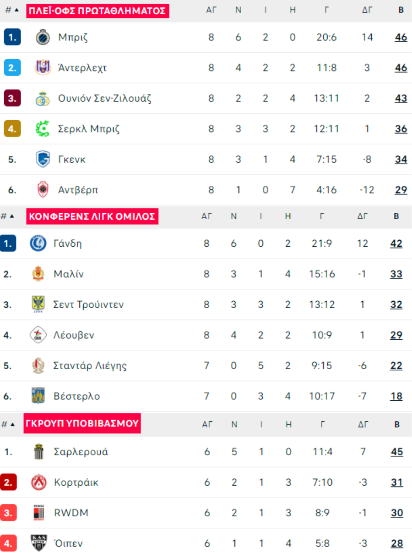Select the ΓΚΡΟΥΠ ΥΠΟΒΙΒΑΣΜΟΥ header label
The image size is (412, 553).
click(x=82, y=423)
